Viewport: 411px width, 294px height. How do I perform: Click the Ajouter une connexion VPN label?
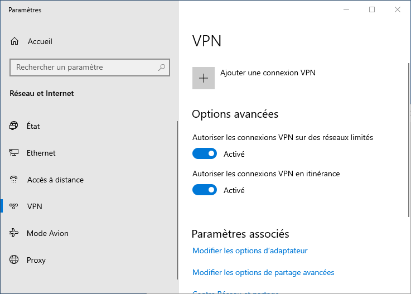268,73
